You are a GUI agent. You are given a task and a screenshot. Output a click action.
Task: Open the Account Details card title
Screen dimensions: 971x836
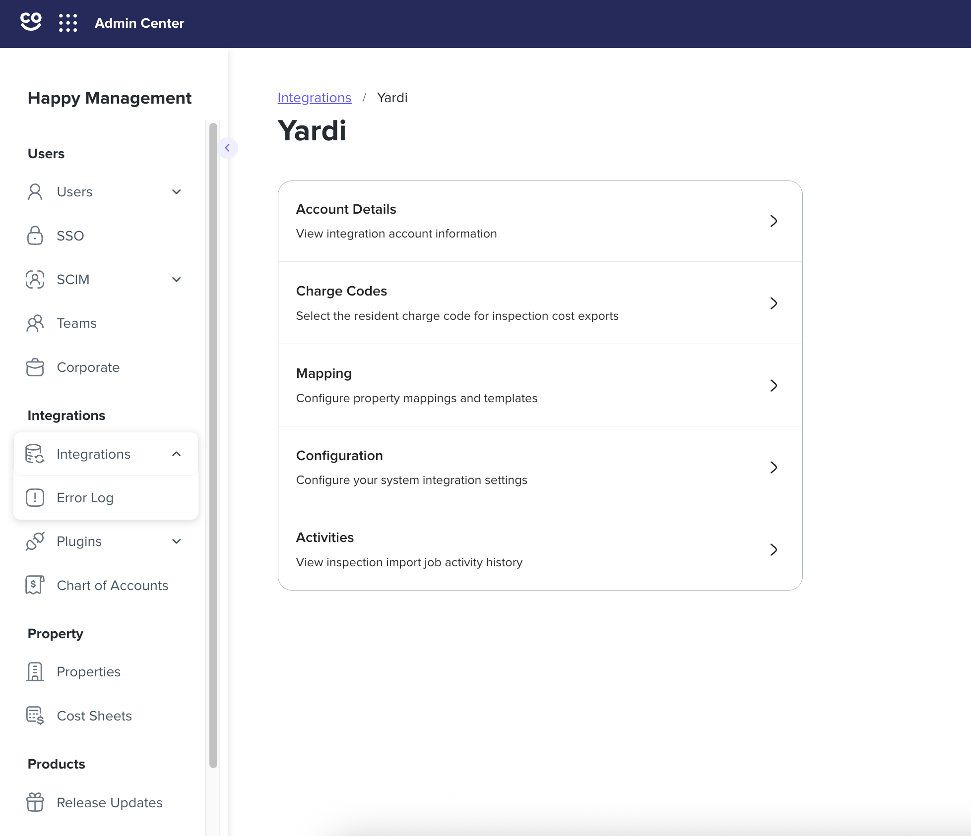[x=346, y=209]
